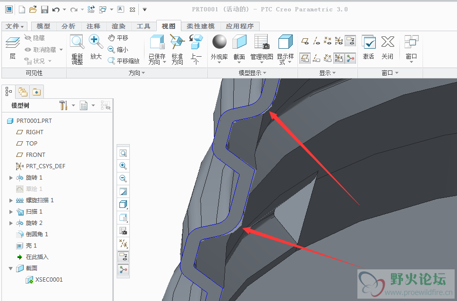Open the File (文件) menu
457x301 pixels.
(x=14, y=26)
